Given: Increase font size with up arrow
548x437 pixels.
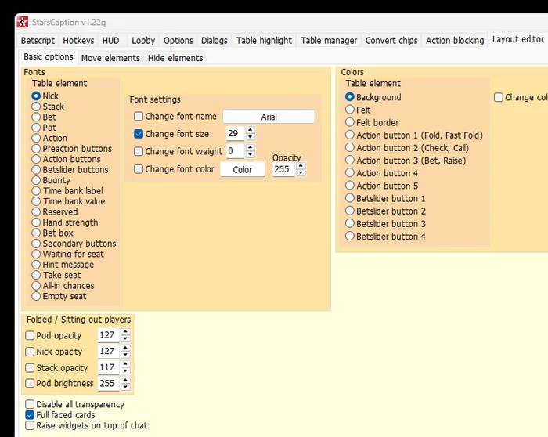Looking at the screenshot, I should click(x=251, y=130).
